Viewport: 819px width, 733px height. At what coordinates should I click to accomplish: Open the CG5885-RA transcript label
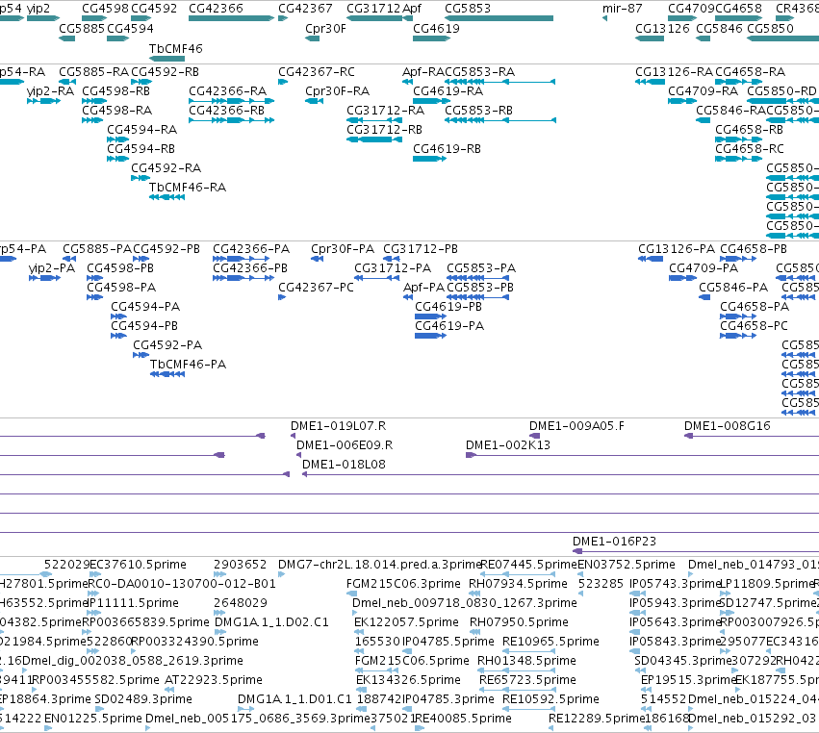click(93, 72)
